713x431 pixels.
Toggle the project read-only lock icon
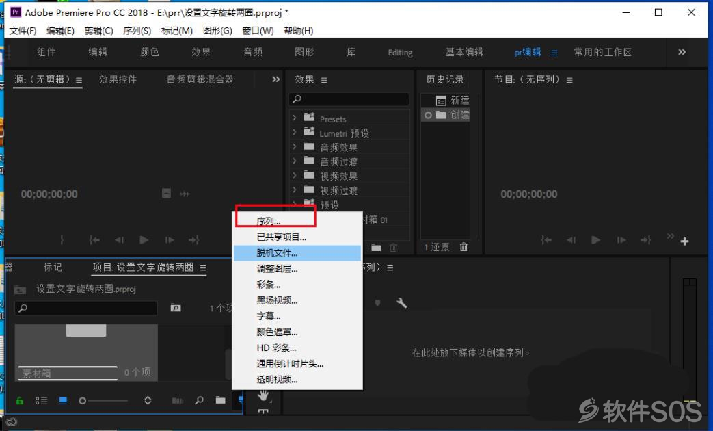pyautogui.click(x=20, y=400)
